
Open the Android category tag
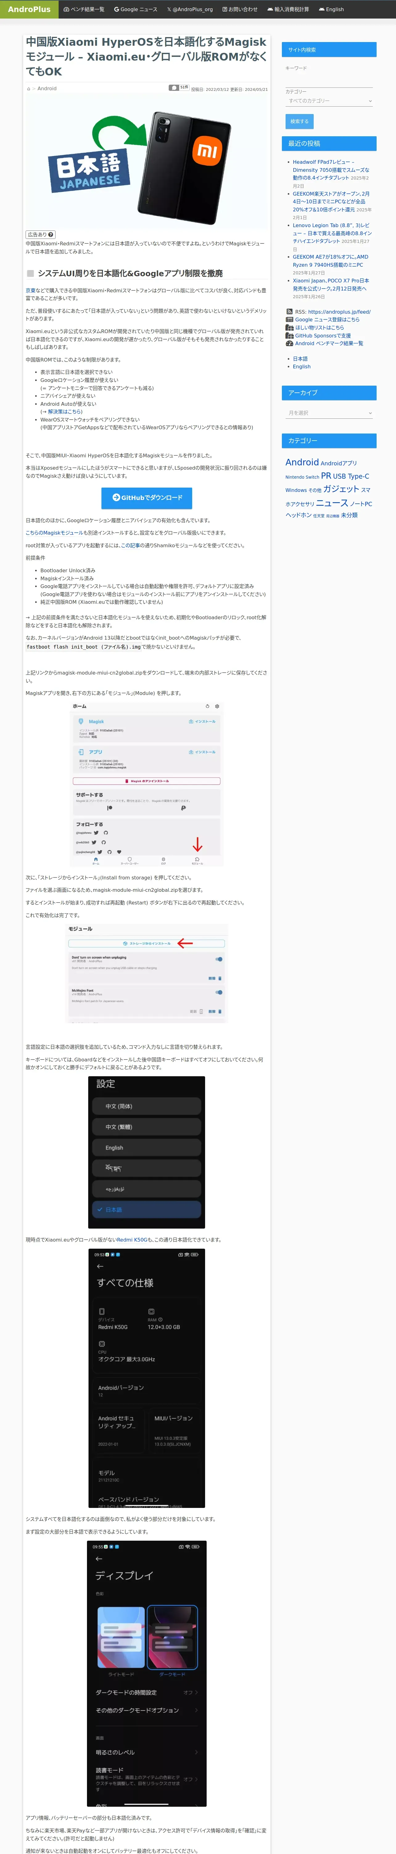coord(302,462)
